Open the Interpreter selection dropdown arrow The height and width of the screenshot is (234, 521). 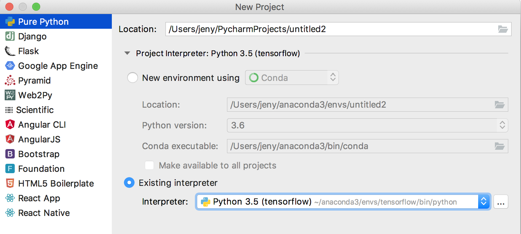point(483,202)
